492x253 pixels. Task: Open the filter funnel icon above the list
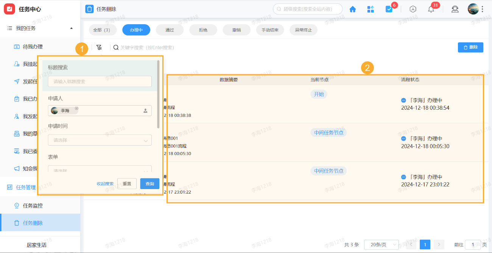99,47
